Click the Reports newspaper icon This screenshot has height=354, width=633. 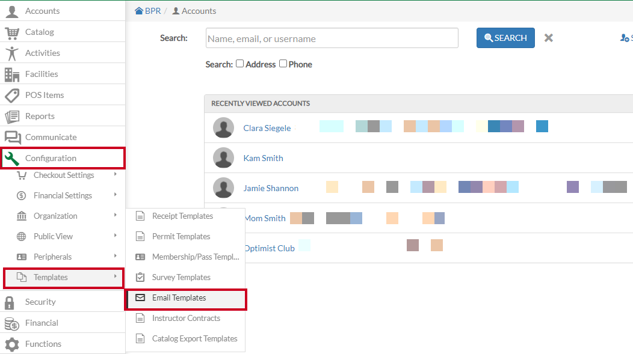12,117
